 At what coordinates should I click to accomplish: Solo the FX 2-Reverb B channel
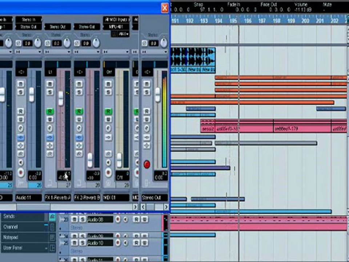point(79,92)
